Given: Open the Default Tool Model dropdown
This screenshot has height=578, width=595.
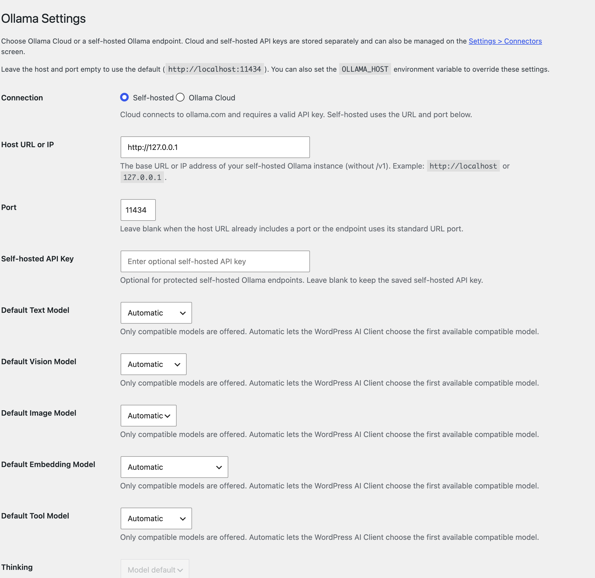Looking at the screenshot, I should [156, 518].
